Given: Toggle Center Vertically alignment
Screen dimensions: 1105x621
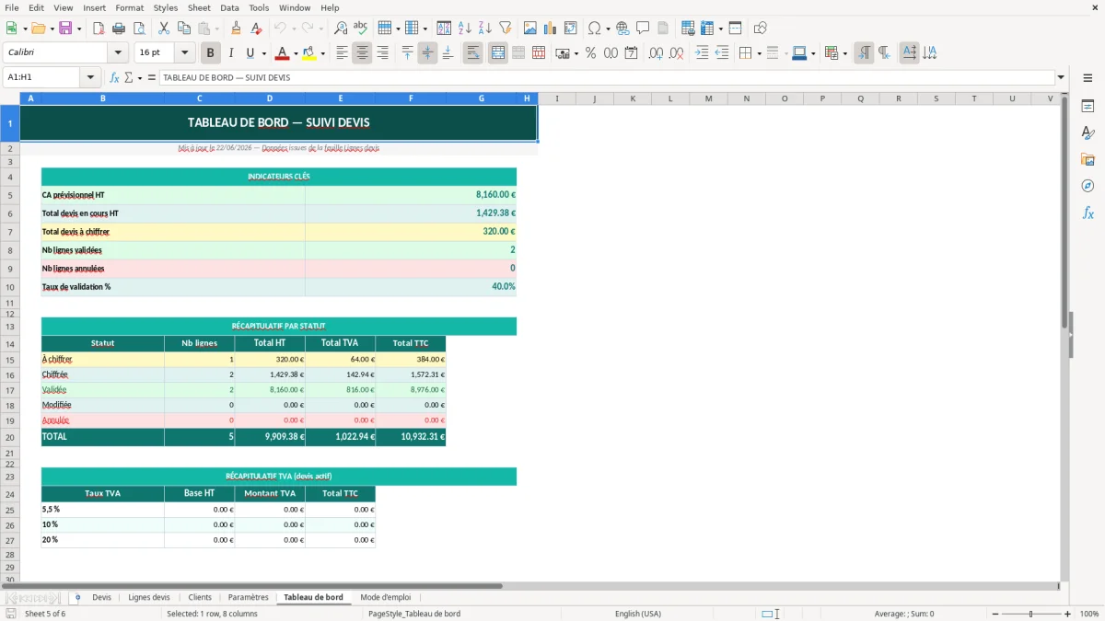Looking at the screenshot, I should click(x=427, y=53).
